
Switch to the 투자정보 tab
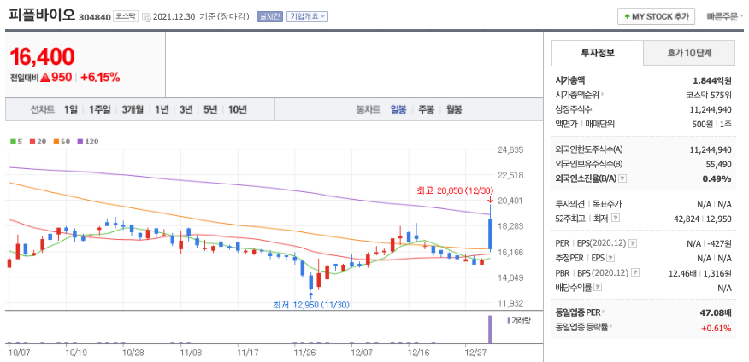click(x=598, y=53)
